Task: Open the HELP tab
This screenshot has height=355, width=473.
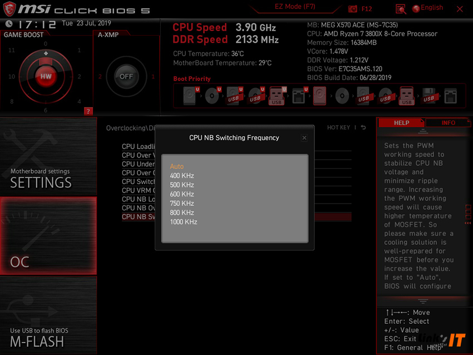Action: tap(402, 123)
